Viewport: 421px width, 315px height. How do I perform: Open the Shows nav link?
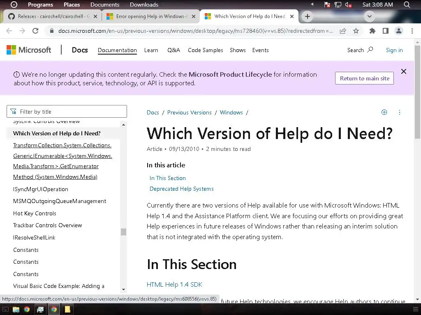click(x=238, y=50)
